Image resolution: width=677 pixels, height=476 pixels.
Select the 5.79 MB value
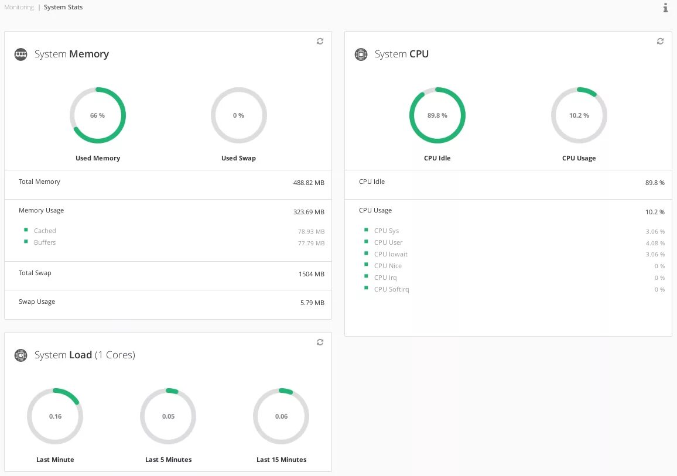(312, 303)
